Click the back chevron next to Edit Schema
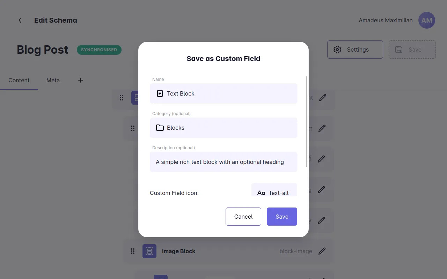447x279 pixels. click(x=20, y=20)
